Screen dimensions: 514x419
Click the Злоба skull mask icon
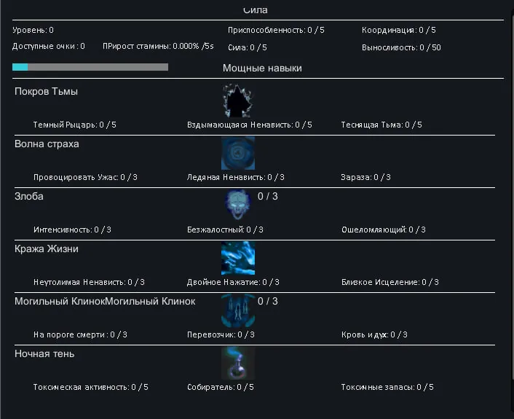237,205
